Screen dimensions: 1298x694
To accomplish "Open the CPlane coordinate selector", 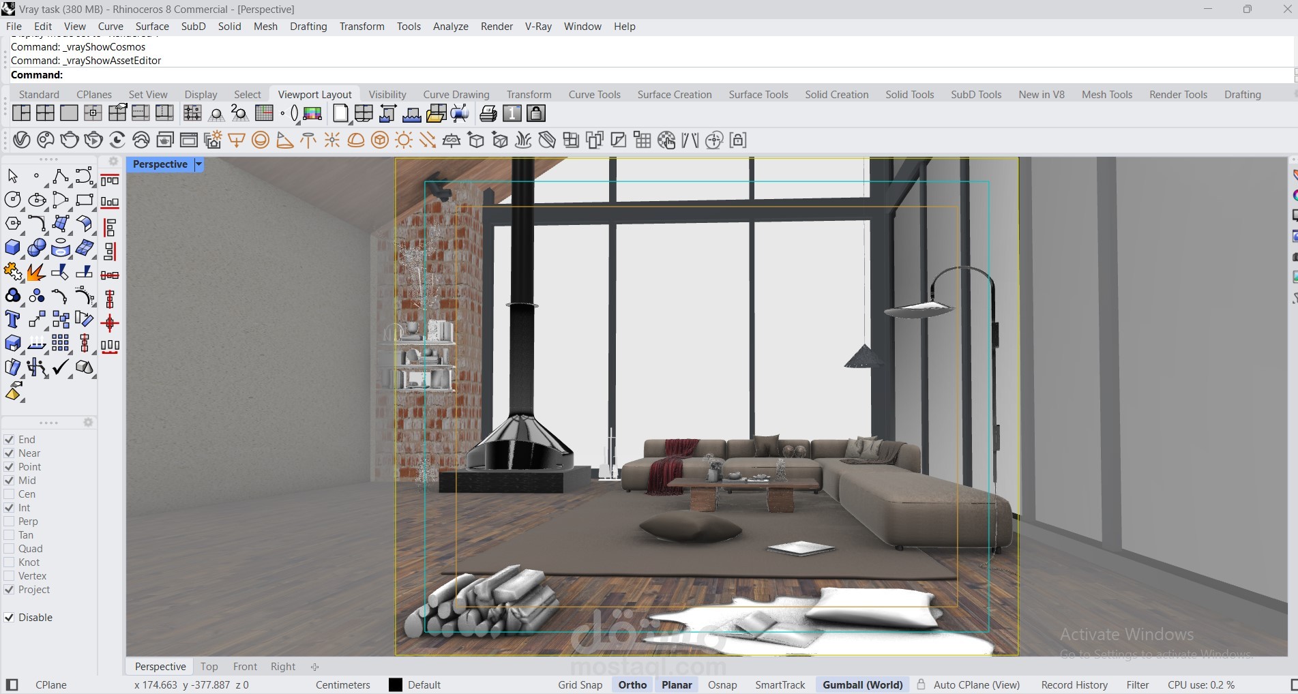I will (x=51, y=685).
